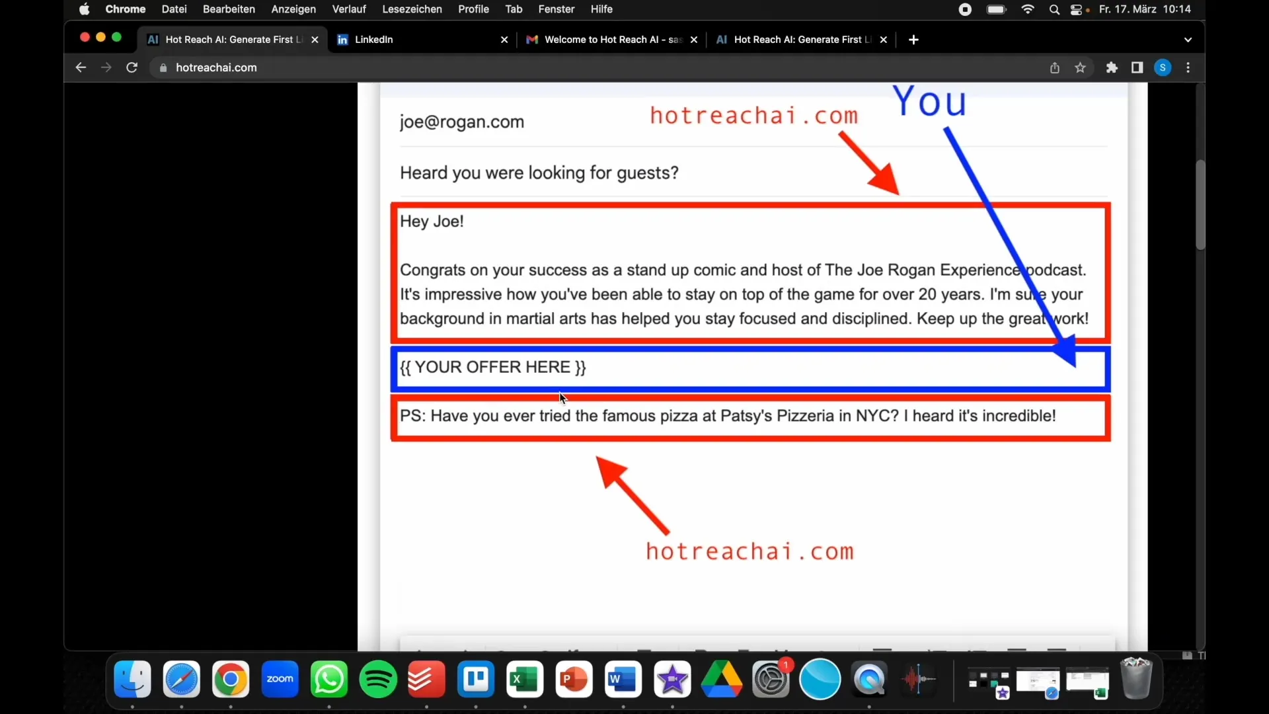This screenshot has width=1269, height=714.
Task: Launch Todoist from the dock
Action: 427,679
